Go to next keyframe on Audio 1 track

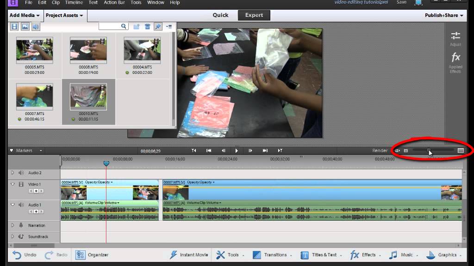click(x=41, y=212)
